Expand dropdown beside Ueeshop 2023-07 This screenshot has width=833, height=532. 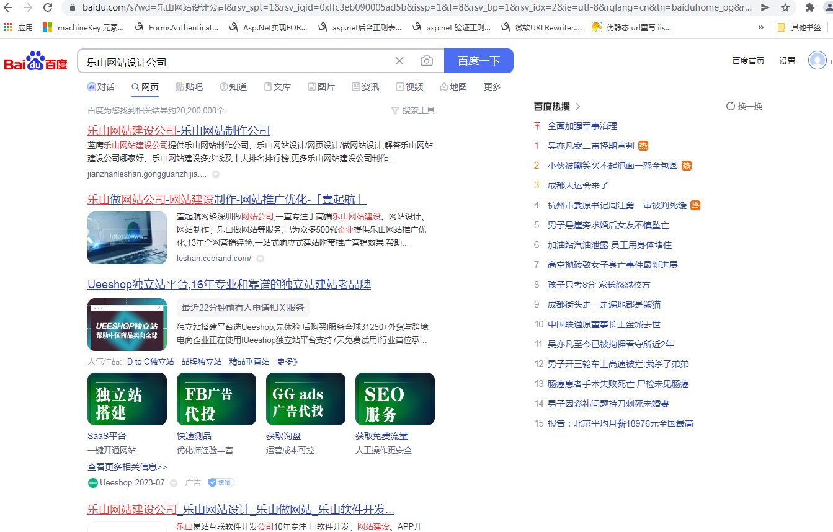(x=174, y=482)
